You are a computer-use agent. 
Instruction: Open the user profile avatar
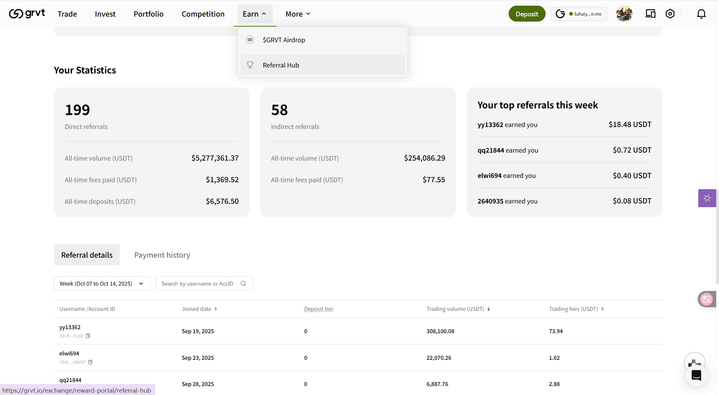point(624,14)
